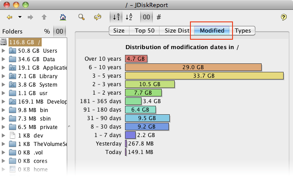The width and height of the screenshot is (293, 179).
Task: Toggle toolbar file size display mode
Action: coord(146,17)
